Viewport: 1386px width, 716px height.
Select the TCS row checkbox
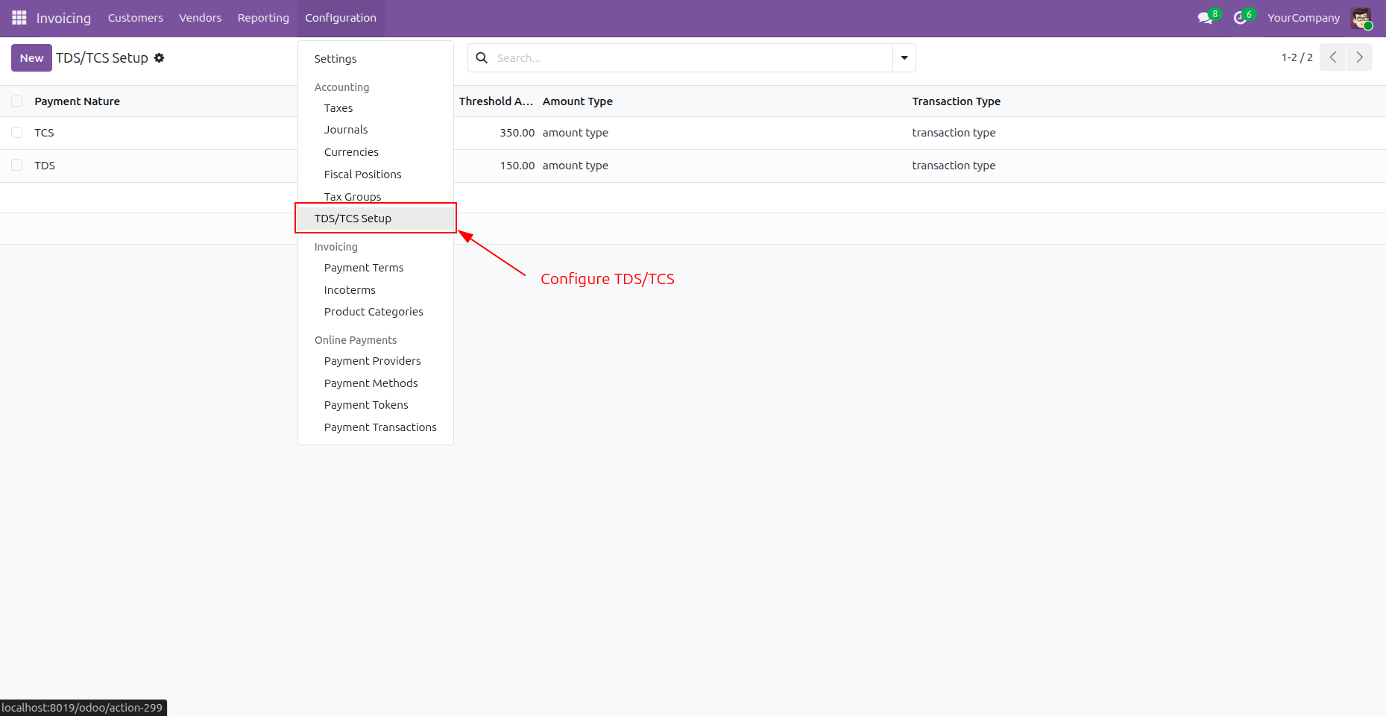tap(17, 133)
